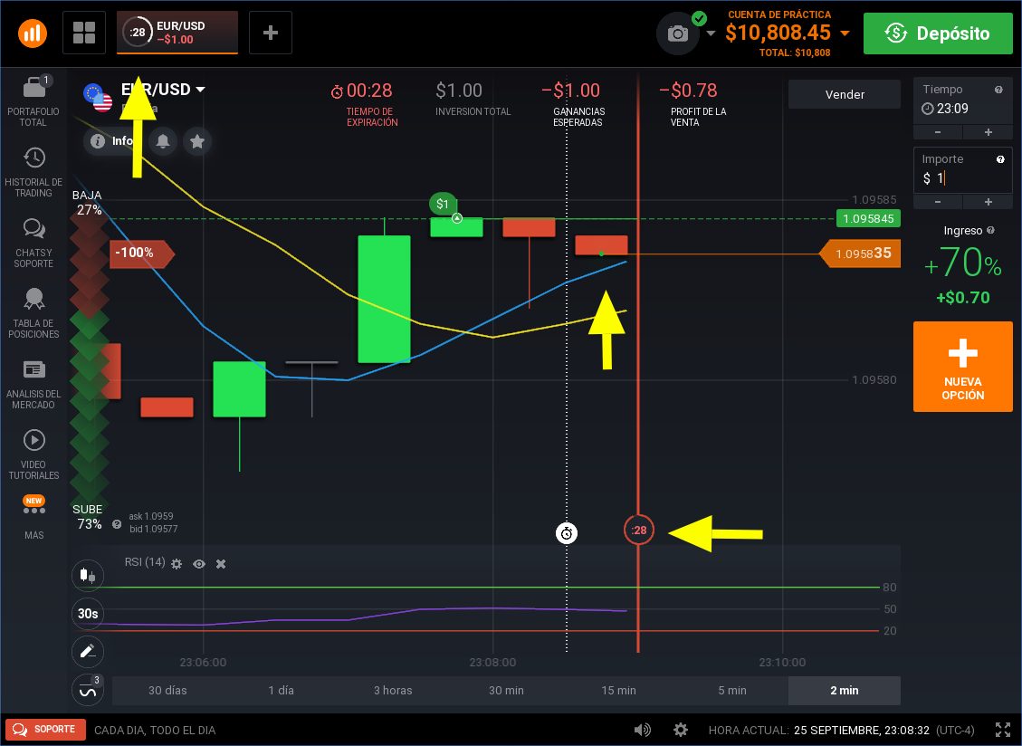Decrease expiration time with minus button

click(x=938, y=132)
